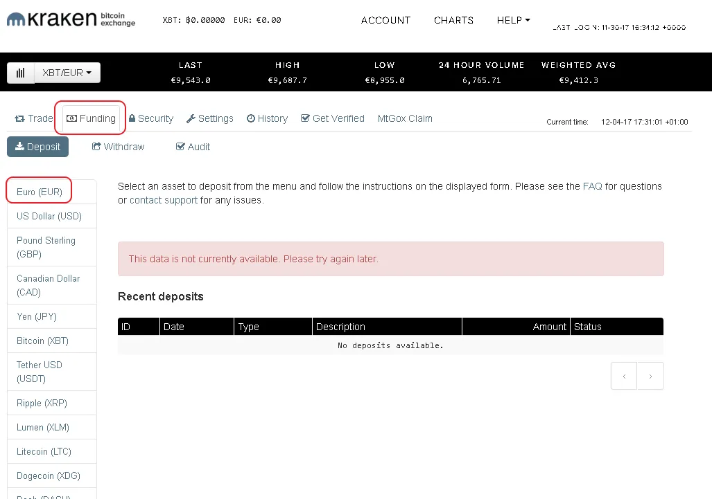712x499 pixels.
Task: Select US Dollar (USD) asset
Action: (52, 216)
